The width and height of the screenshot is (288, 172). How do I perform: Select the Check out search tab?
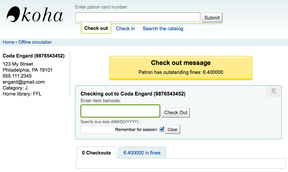(x=96, y=28)
